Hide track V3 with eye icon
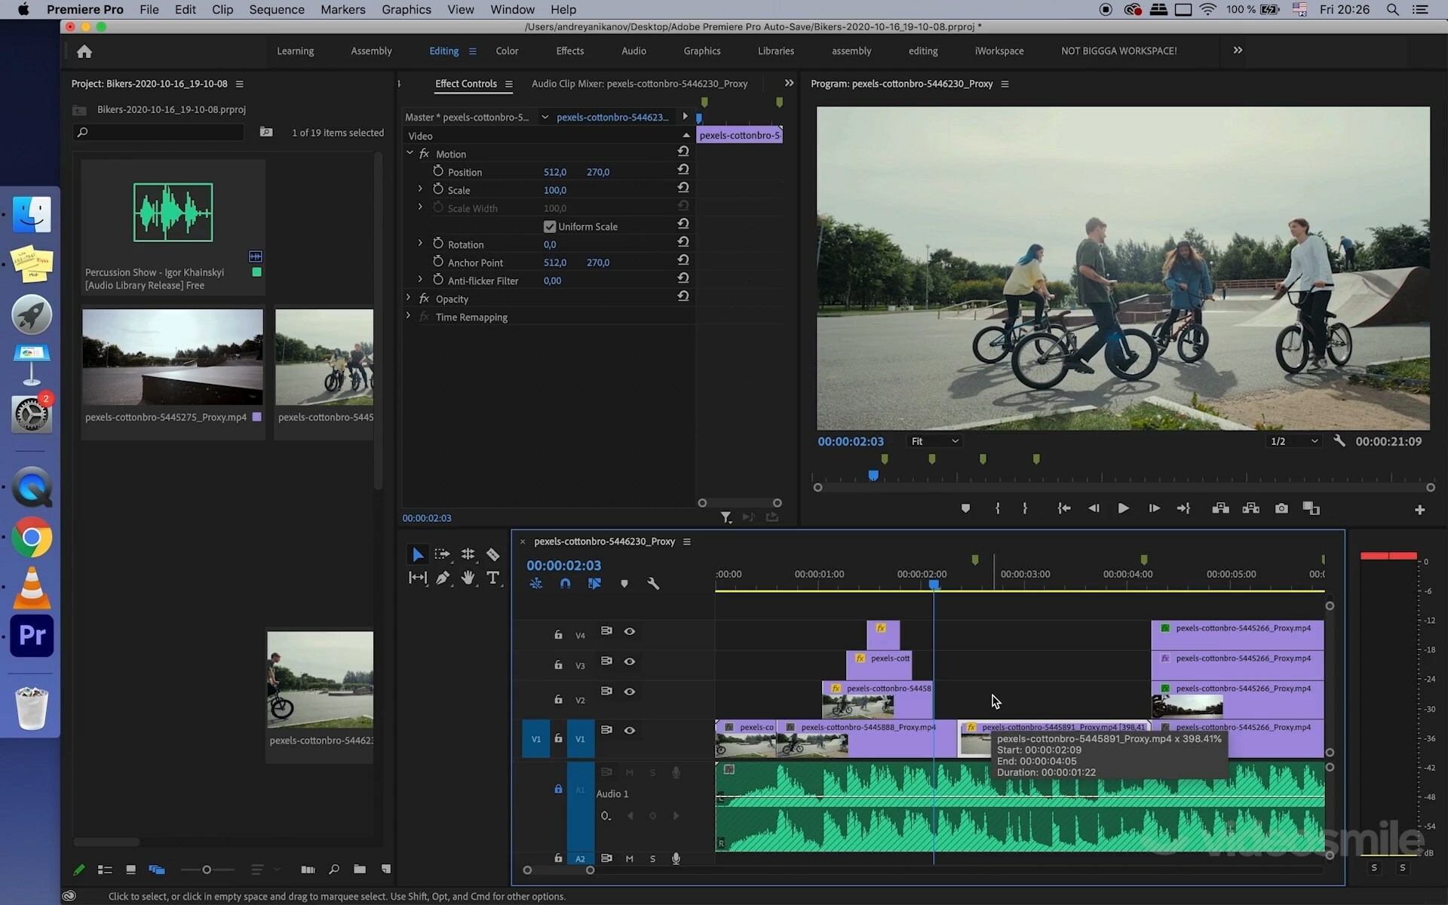This screenshot has height=905, width=1448. [630, 661]
